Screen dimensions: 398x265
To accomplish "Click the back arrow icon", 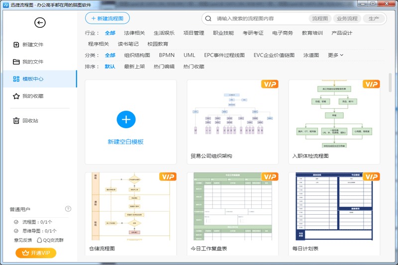I will 40,22.
